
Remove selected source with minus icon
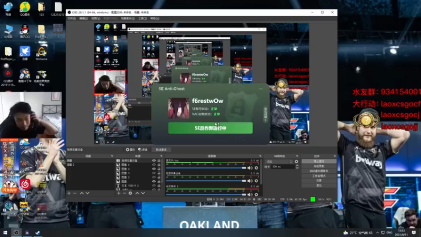pyautogui.click(x=124, y=193)
